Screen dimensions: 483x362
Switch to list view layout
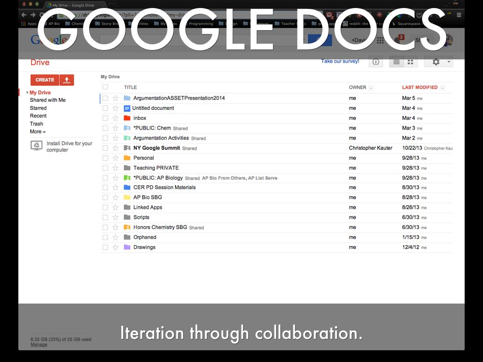tap(396, 62)
